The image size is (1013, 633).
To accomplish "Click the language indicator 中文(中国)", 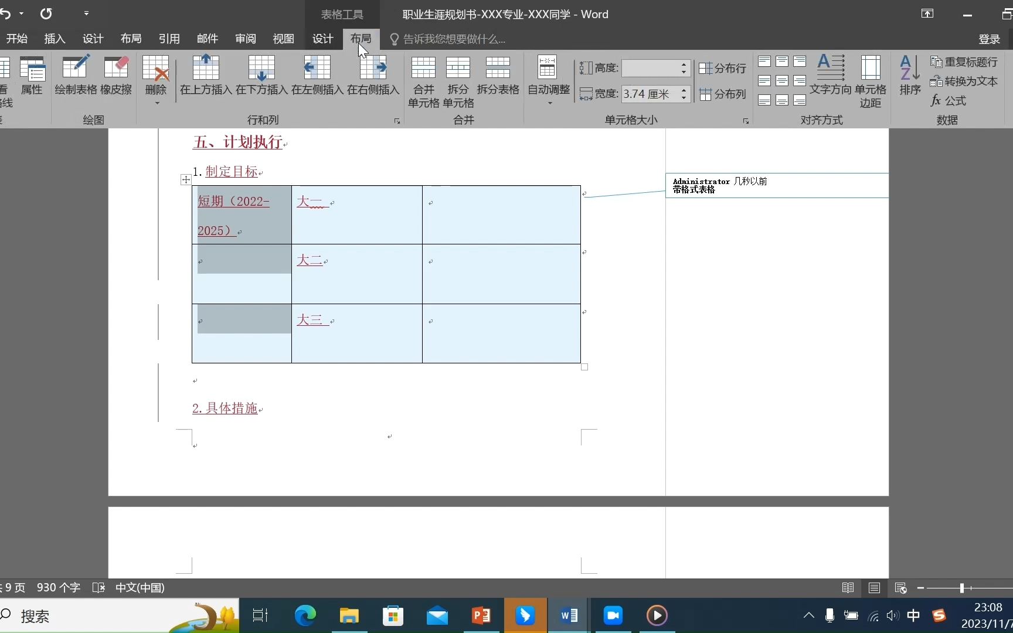I will pyautogui.click(x=140, y=588).
